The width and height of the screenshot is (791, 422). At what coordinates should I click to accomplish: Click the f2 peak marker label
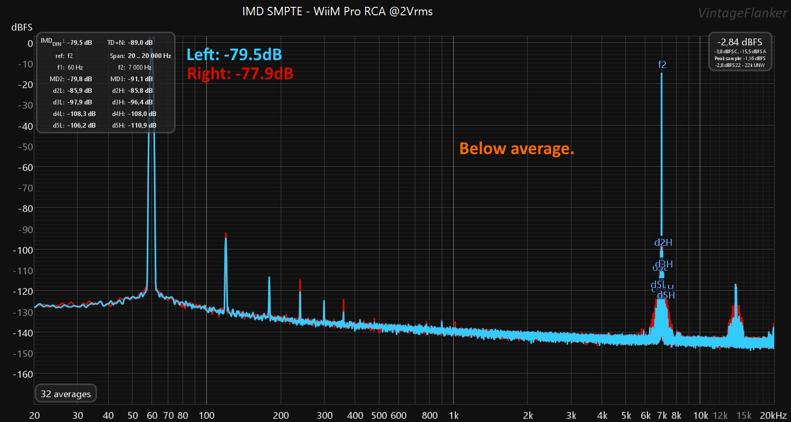[662, 65]
